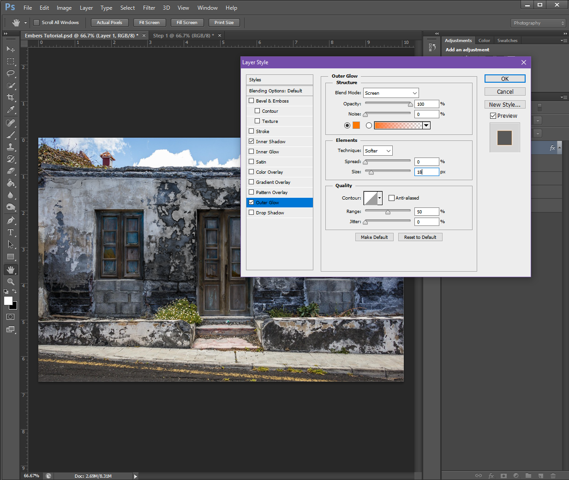The image size is (569, 480).
Task: Select the Pen tool
Action: click(11, 220)
